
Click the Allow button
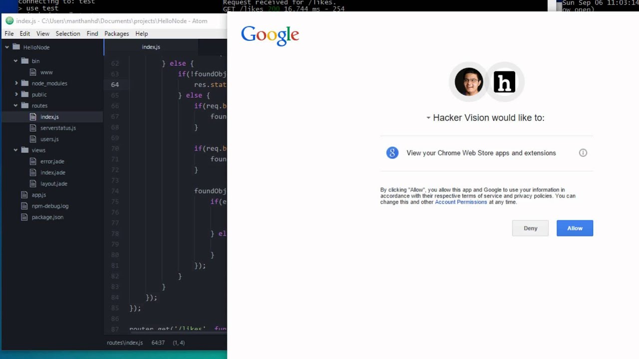pyautogui.click(x=575, y=228)
